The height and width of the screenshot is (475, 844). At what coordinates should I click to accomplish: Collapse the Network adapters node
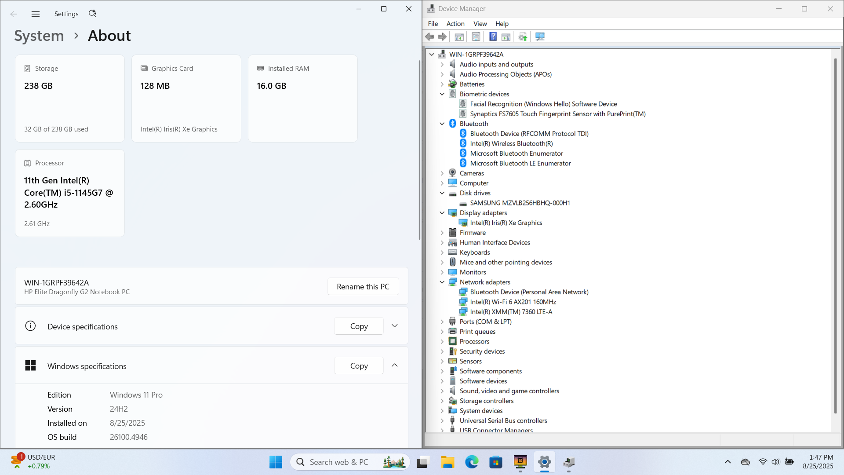(442, 282)
